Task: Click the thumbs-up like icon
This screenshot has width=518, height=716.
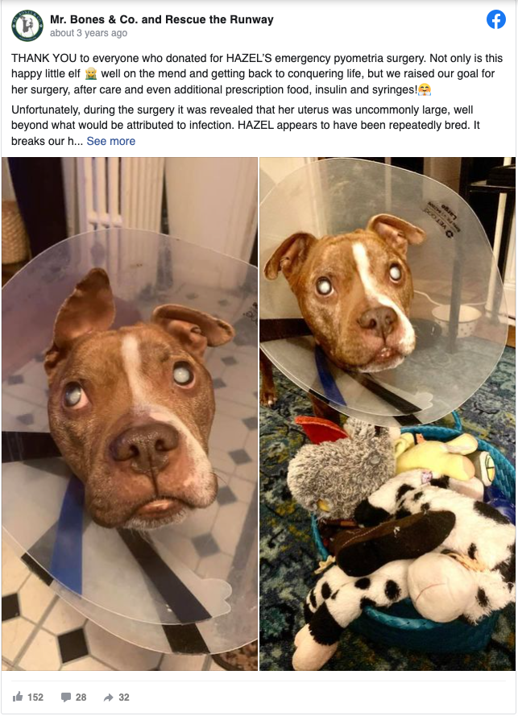Action: (x=18, y=697)
